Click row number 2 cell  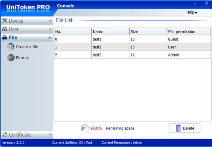[73, 55]
